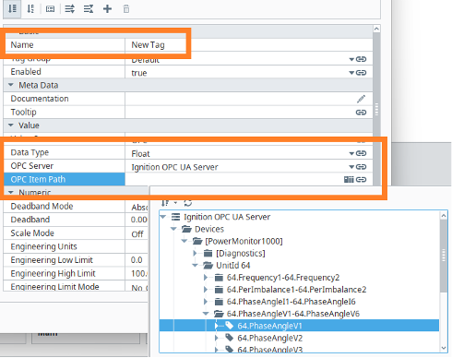Image resolution: width=452 pixels, height=358 pixels.
Task: Click the alphabetical sort toolbar icon
Action: point(30,8)
